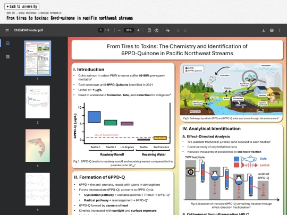Click the back to university button
This screenshot has height=215, width=287.
[22, 6]
